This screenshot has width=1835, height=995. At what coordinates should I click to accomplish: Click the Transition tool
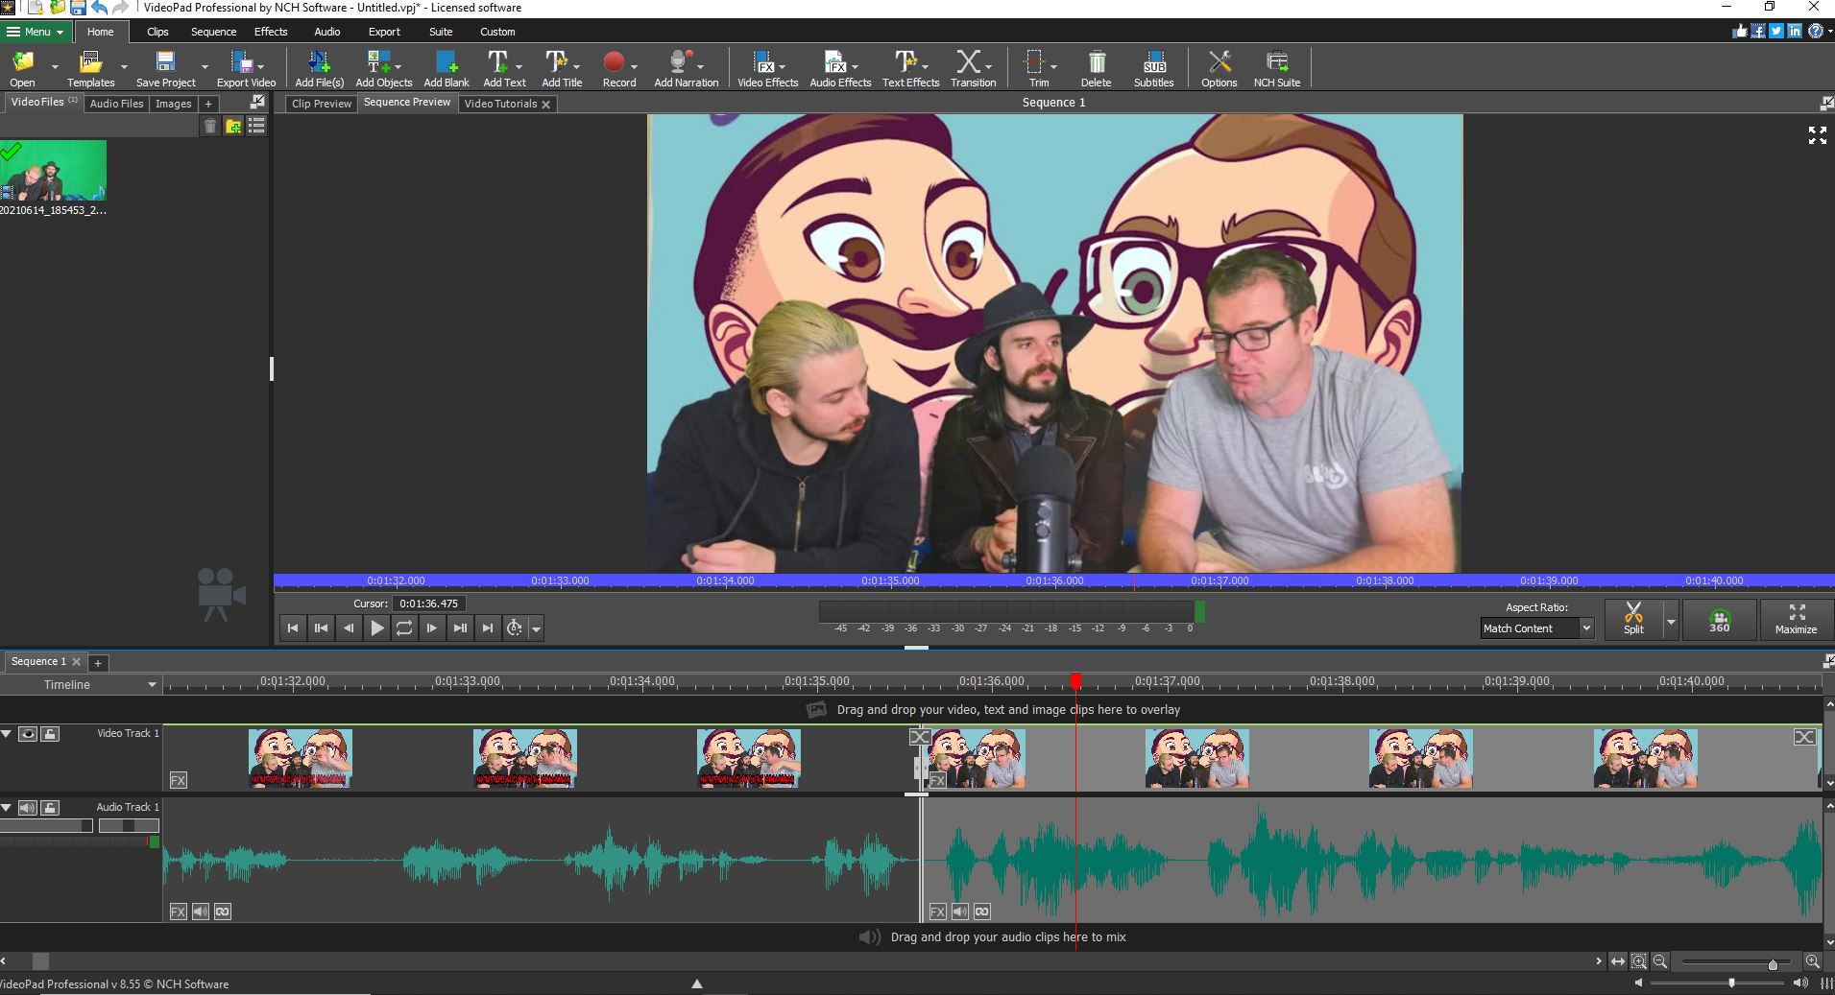click(x=973, y=68)
